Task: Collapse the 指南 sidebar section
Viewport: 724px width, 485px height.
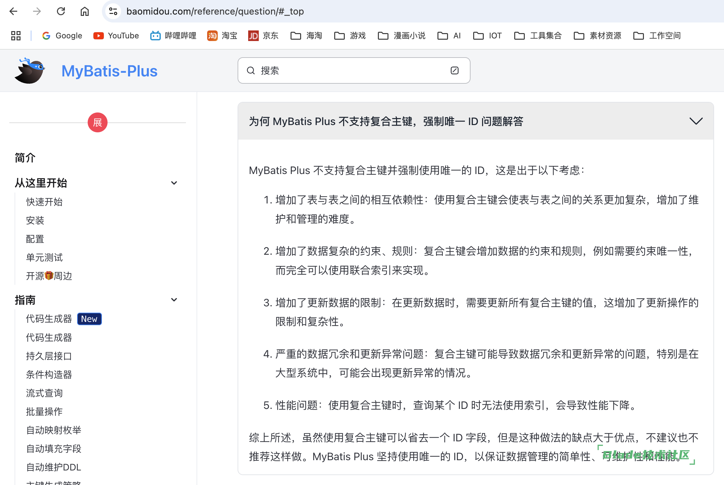Action: [x=174, y=300]
